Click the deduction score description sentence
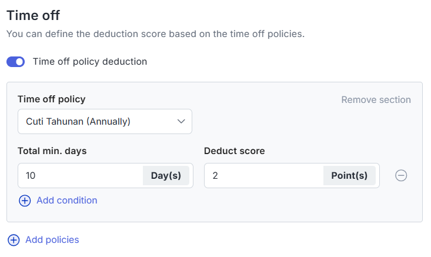Image resolution: width=431 pixels, height=257 pixels. (x=156, y=34)
